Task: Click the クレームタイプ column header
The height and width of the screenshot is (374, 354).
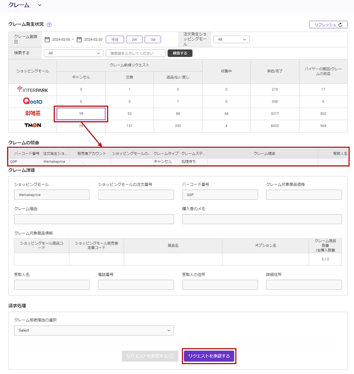Action: 166,154
